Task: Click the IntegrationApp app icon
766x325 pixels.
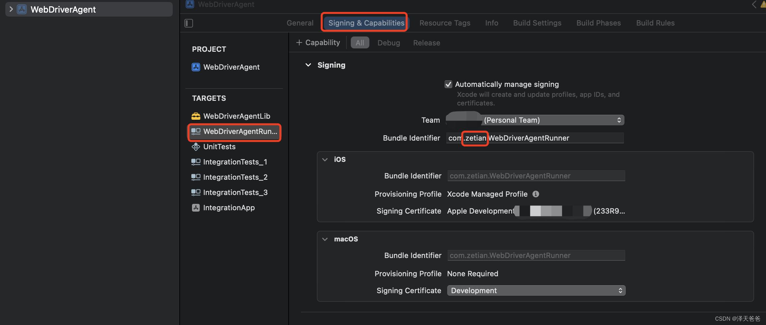Action: tap(196, 208)
